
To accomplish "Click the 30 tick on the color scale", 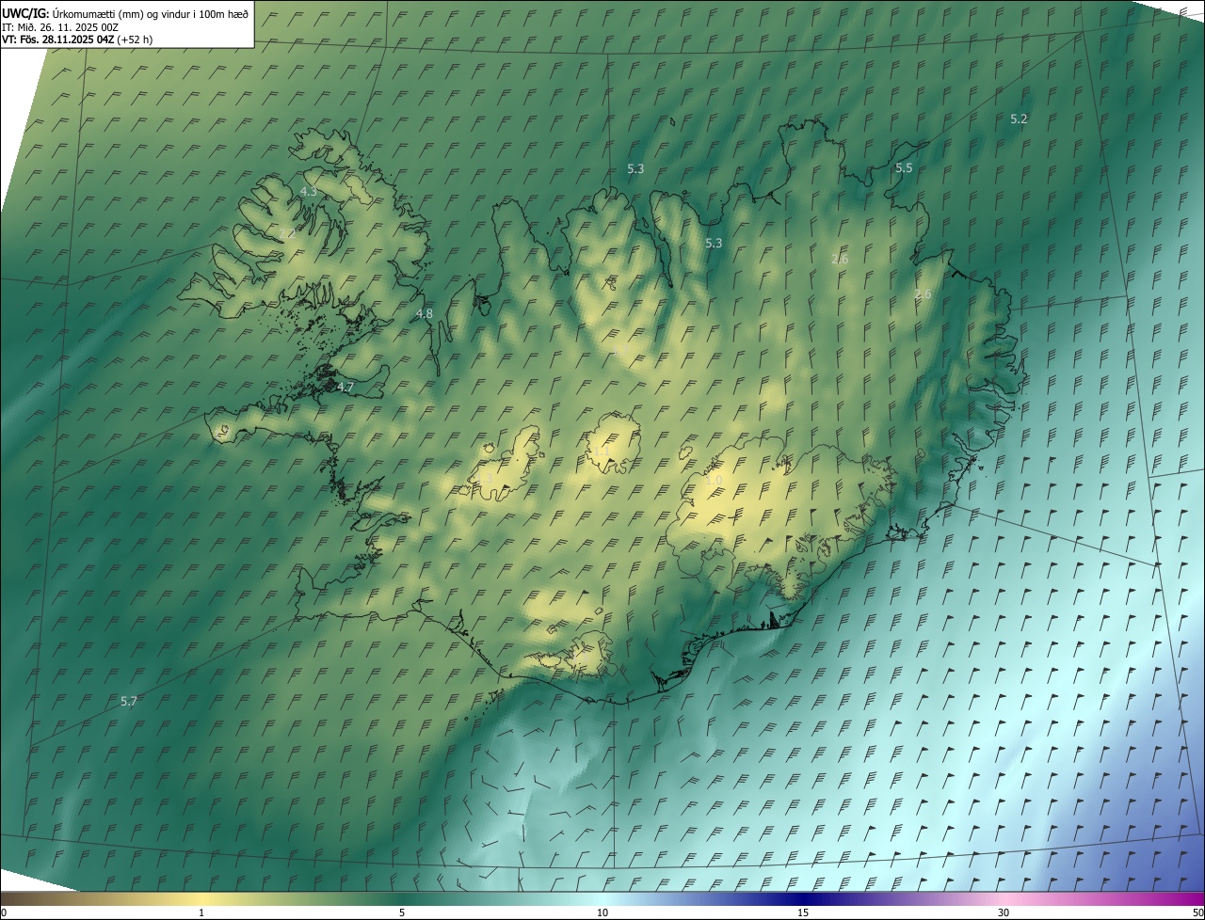I will coord(1004,912).
